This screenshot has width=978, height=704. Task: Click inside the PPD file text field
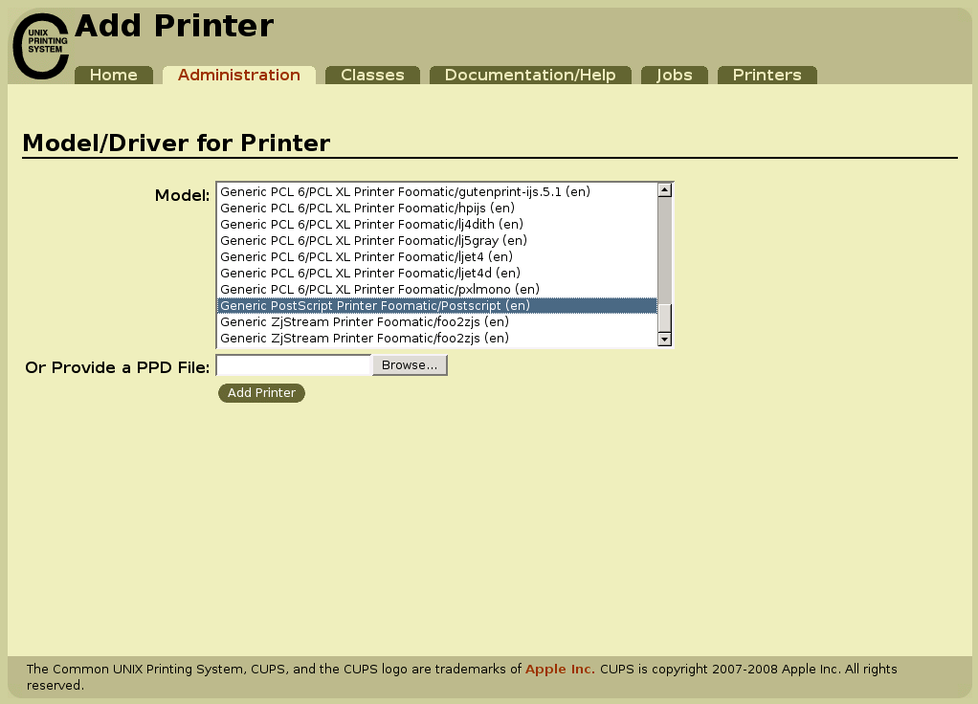292,365
